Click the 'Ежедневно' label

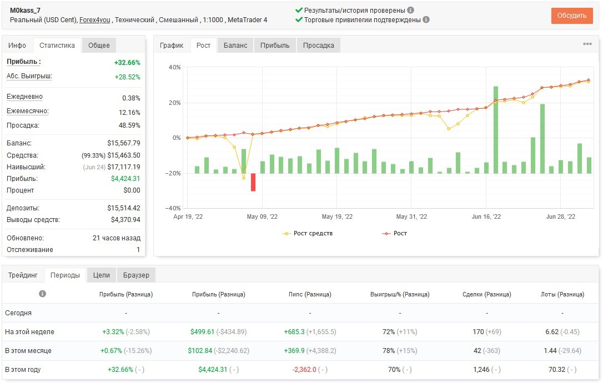click(24, 97)
